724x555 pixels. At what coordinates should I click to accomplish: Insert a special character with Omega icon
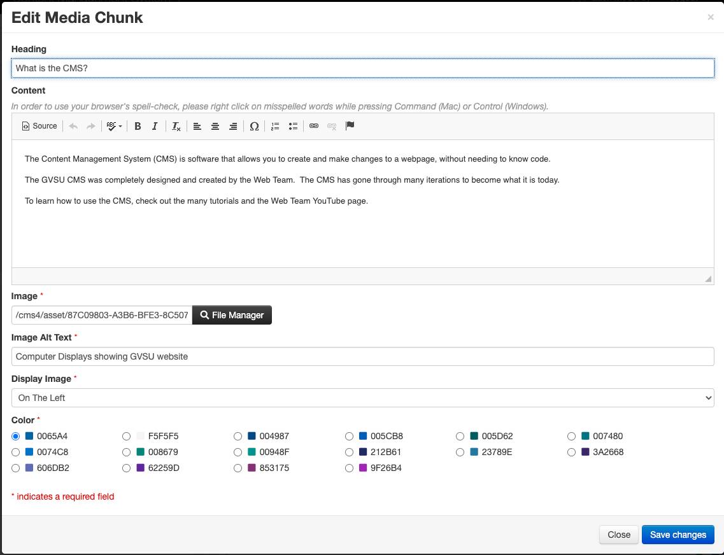pos(254,126)
